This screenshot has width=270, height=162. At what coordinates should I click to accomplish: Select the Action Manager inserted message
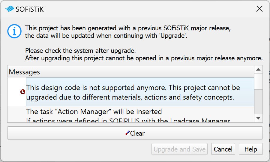tap(94, 112)
